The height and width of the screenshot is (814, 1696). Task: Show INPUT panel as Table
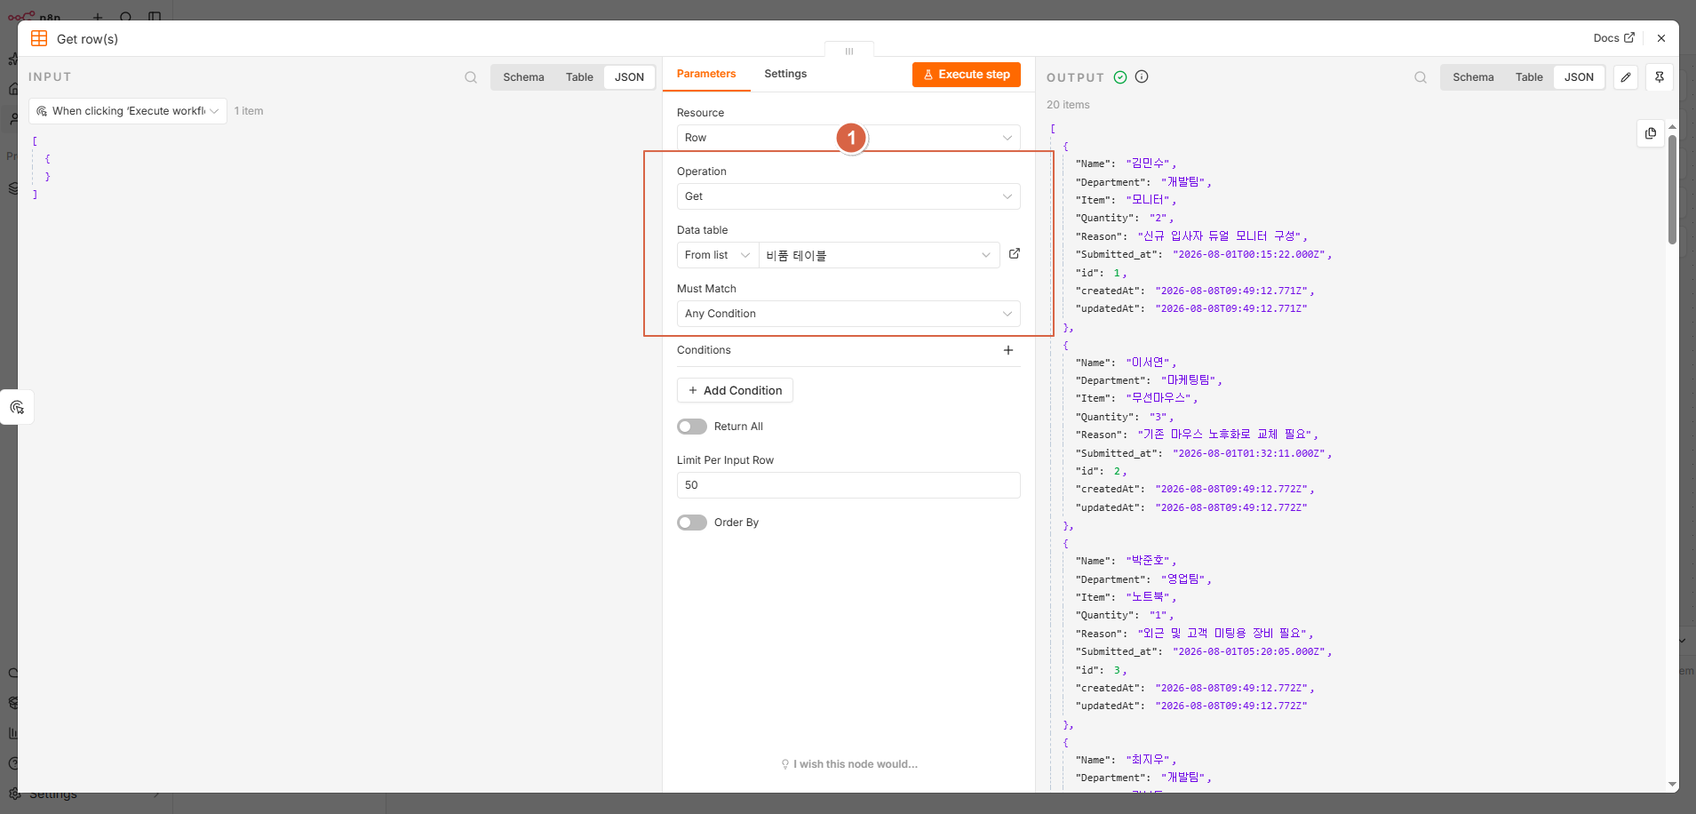point(579,77)
